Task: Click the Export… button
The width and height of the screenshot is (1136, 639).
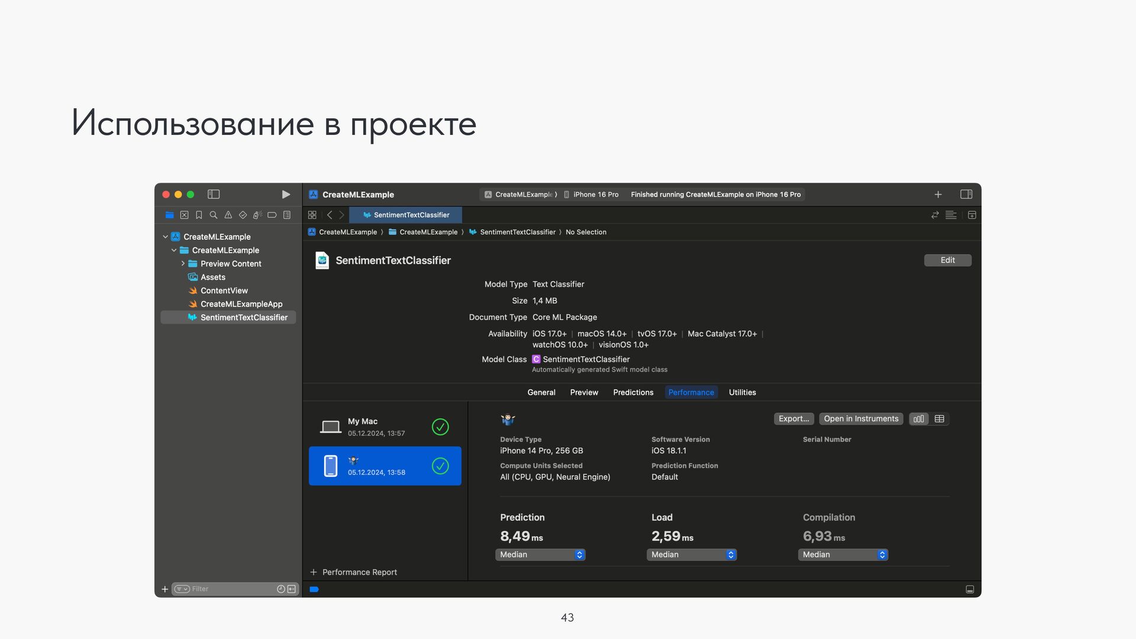Action: click(x=793, y=418)
